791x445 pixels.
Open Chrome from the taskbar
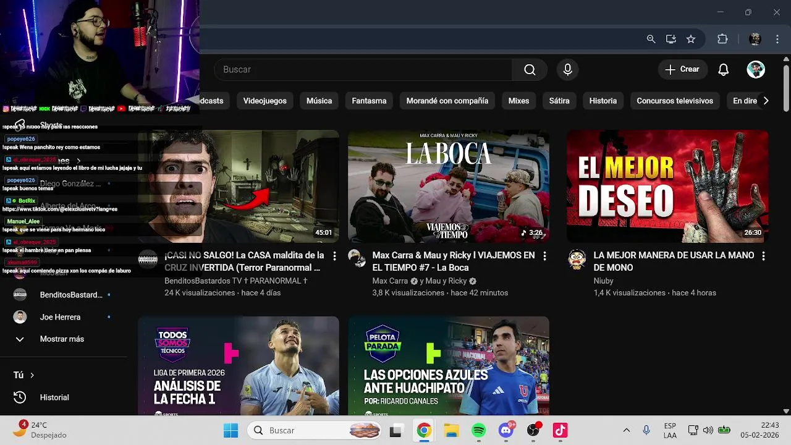point(423,430)
